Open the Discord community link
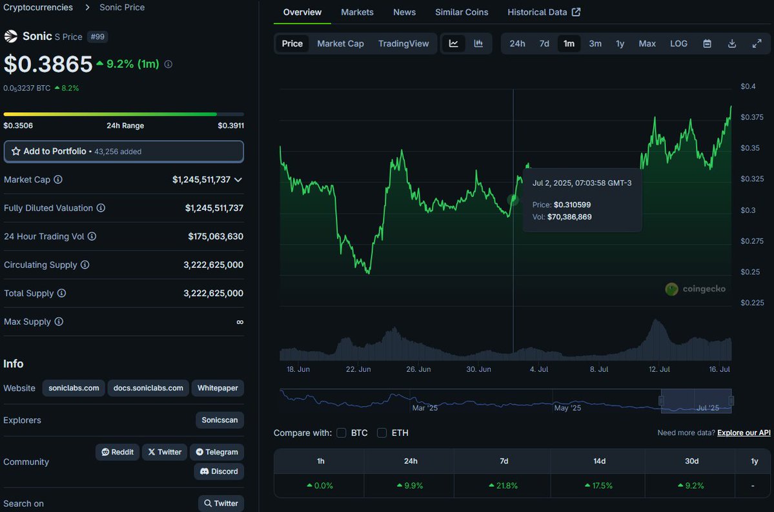This screenshot has width=774, height=512. [x=219, y=471]
